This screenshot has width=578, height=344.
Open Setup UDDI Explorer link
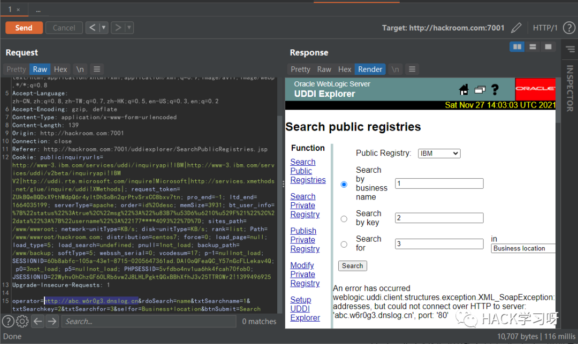point(305,309)
